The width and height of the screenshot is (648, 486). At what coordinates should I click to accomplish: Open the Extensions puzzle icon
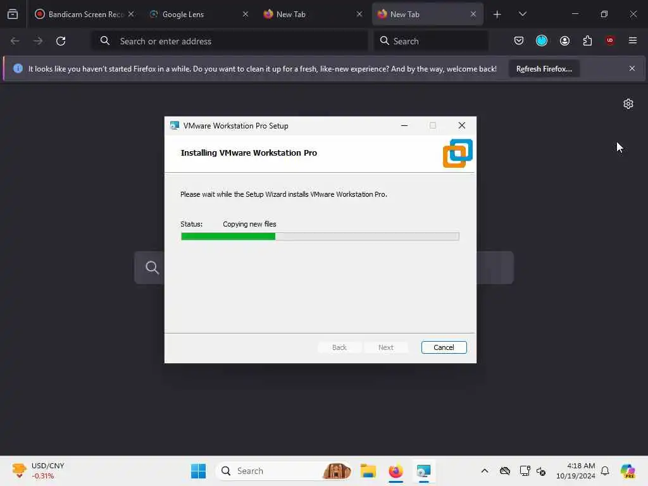tap(587, 40)
